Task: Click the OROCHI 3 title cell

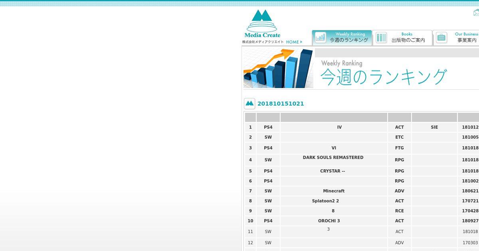Action: click(334, 221)
